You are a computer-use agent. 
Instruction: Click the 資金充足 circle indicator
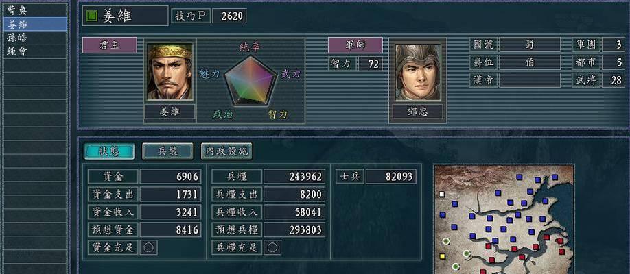148,247
